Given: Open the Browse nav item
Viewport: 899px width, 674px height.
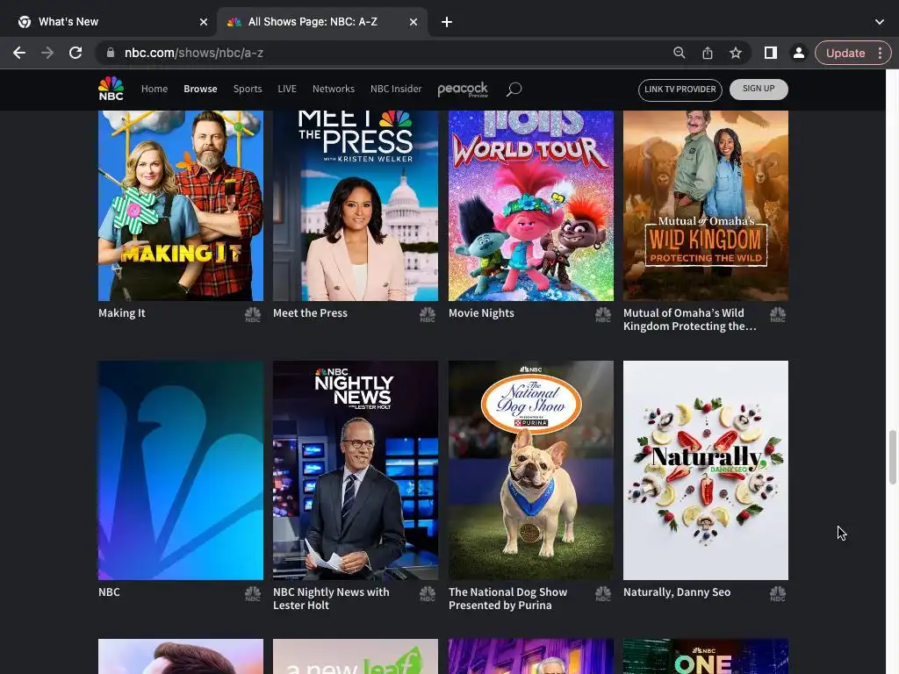Looking at the screenshot, I should pyautogui.click(x=200, y=89).
